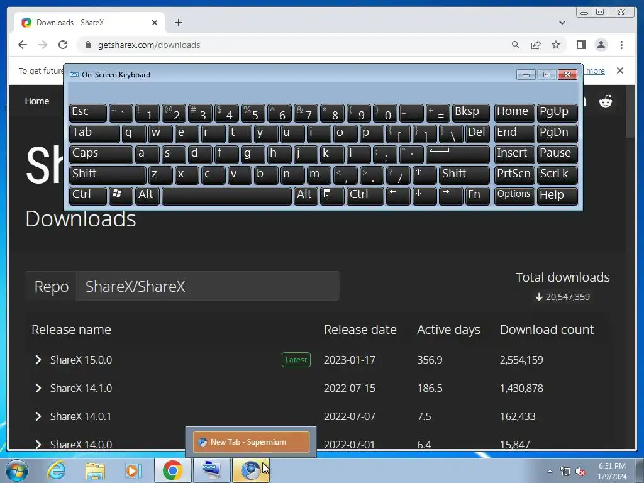Open a new browser tab with plus

coord(178,23)
